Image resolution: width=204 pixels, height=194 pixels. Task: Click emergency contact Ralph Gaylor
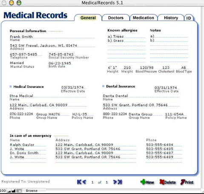pos(28,145)
